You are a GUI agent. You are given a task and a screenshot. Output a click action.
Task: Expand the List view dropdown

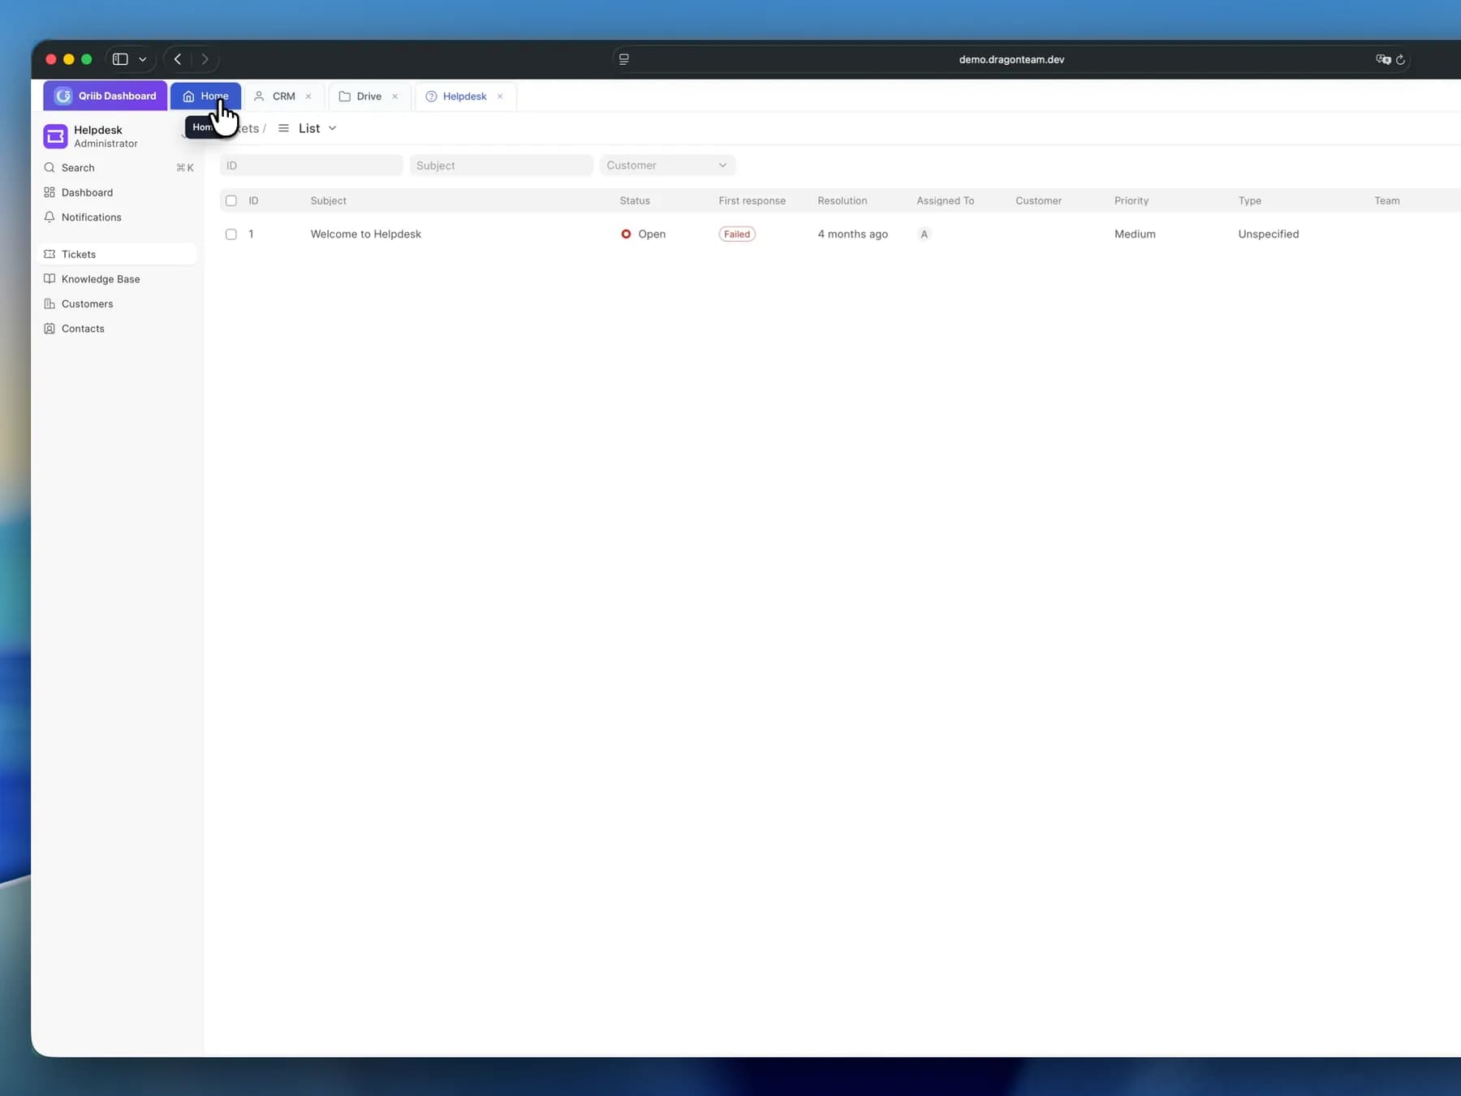[308, 128]
